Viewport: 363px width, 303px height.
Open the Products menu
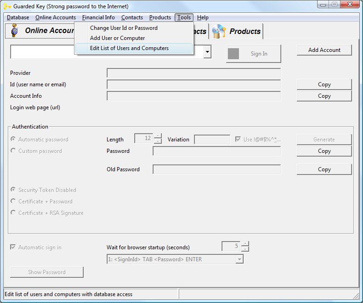pos(160,17)
